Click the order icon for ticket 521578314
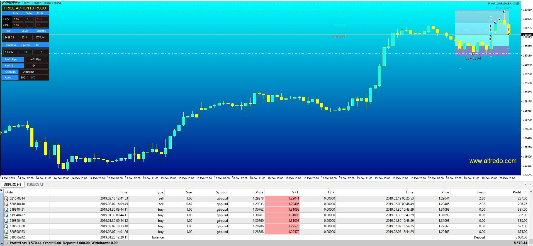533x246 pixels. (x=6, y=198)
